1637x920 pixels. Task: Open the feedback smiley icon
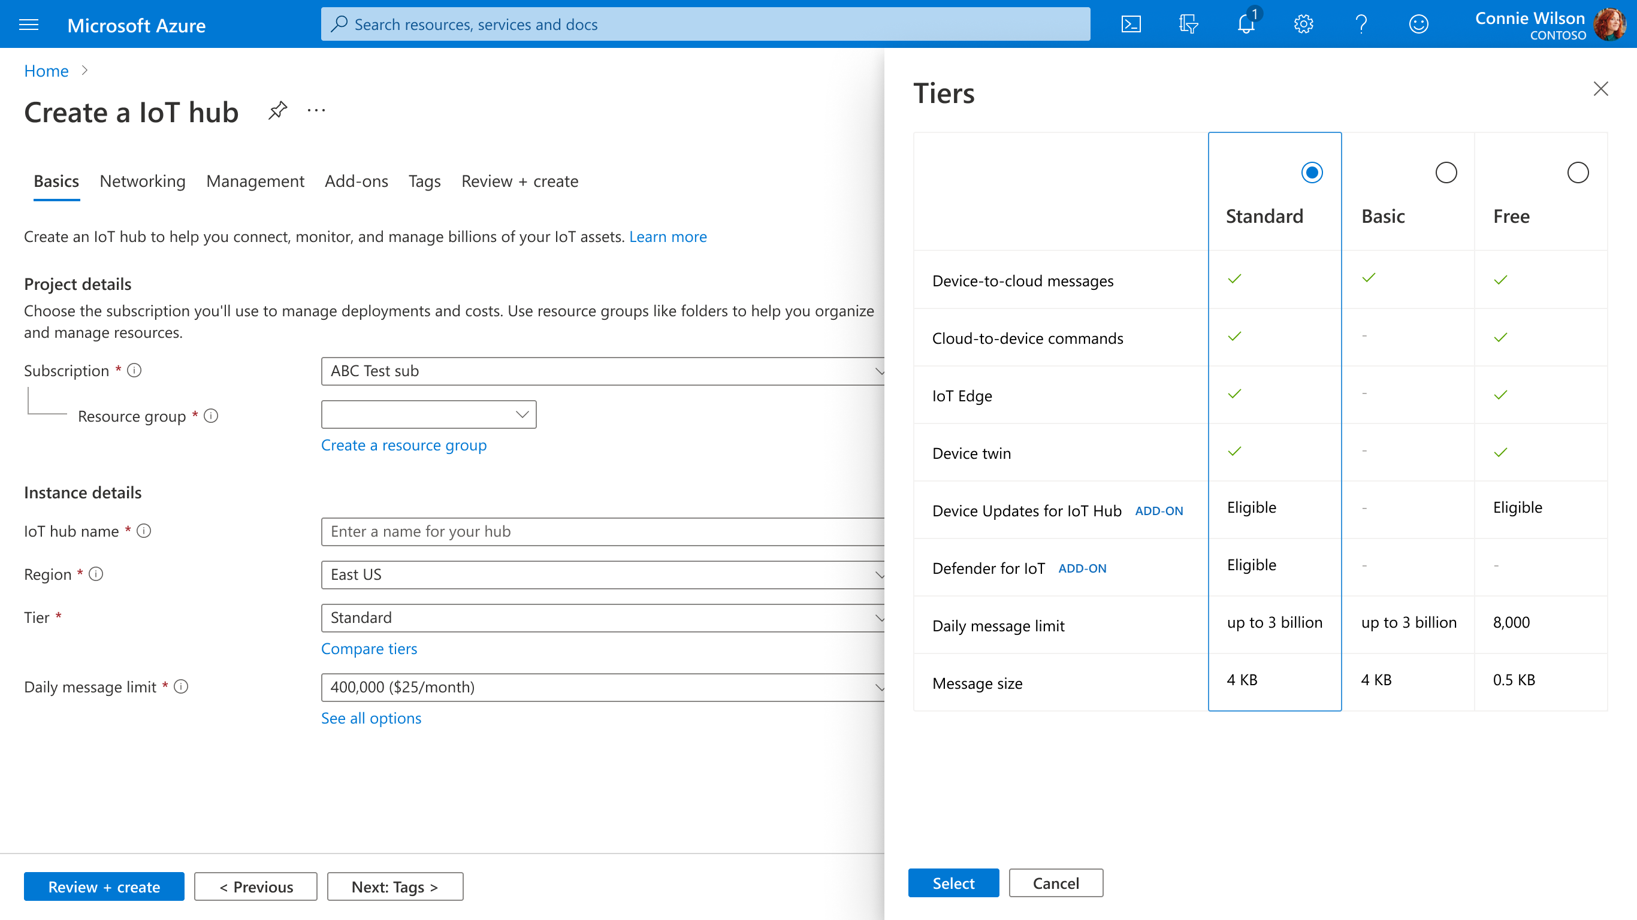point(1418,25)
